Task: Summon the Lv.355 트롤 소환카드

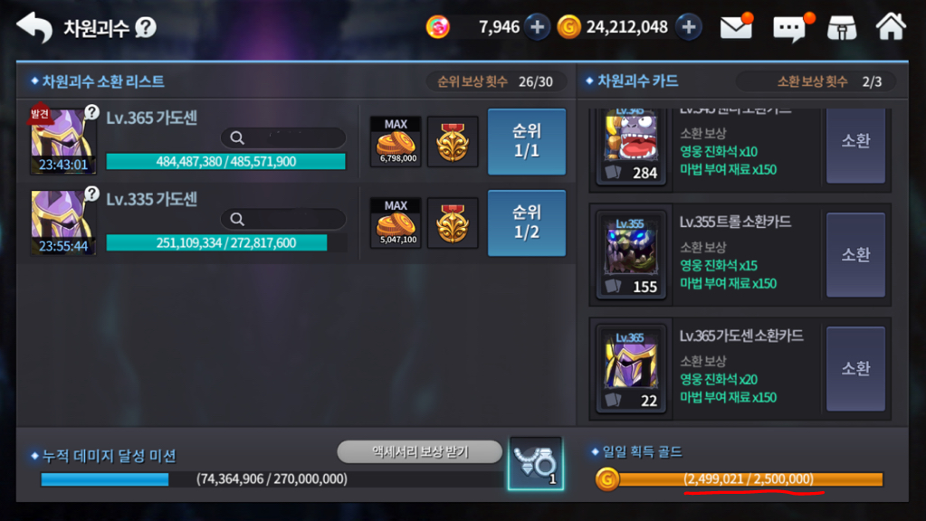Action: (855, 255)
